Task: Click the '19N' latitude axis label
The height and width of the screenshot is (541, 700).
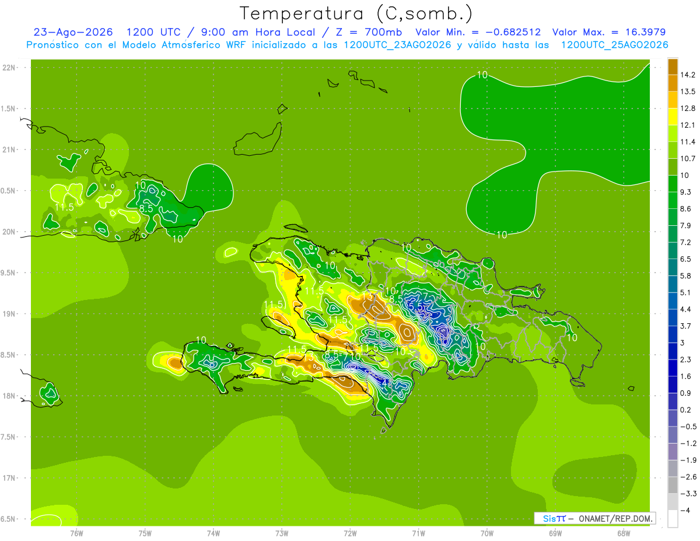Action: (x=9, y=314)
